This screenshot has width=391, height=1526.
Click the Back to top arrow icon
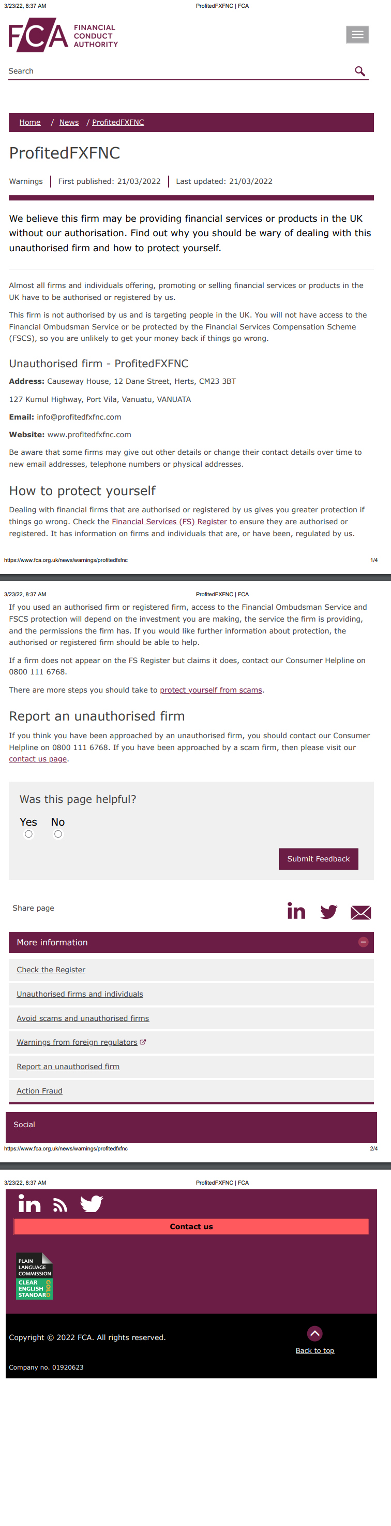point(314,1333)
